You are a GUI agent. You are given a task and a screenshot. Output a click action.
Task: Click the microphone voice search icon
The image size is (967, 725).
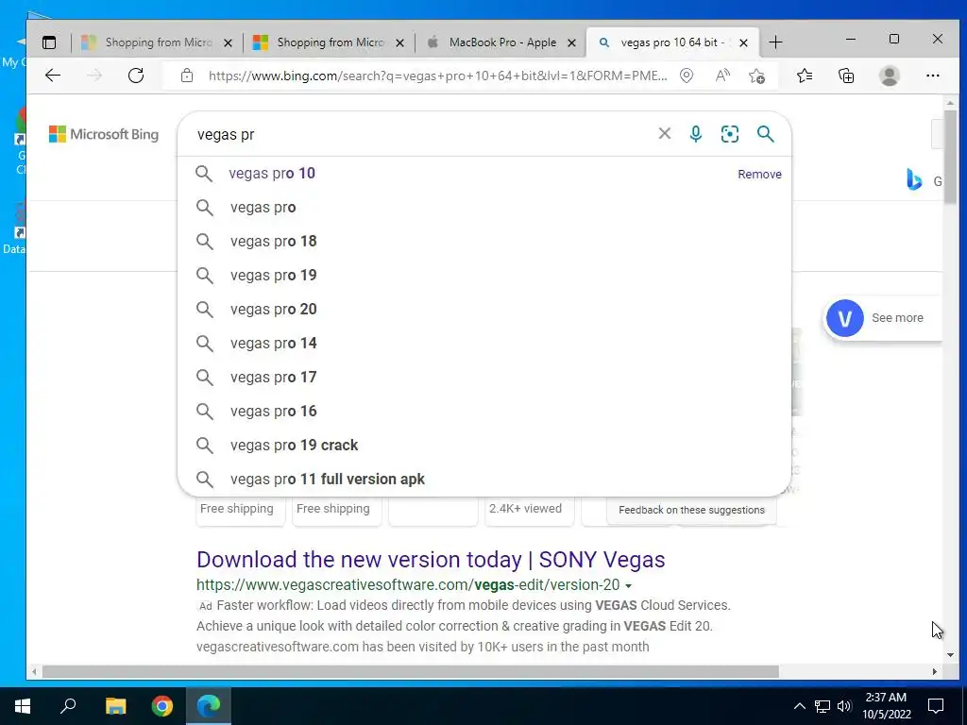pyautogui.click(x=696, y=134)
